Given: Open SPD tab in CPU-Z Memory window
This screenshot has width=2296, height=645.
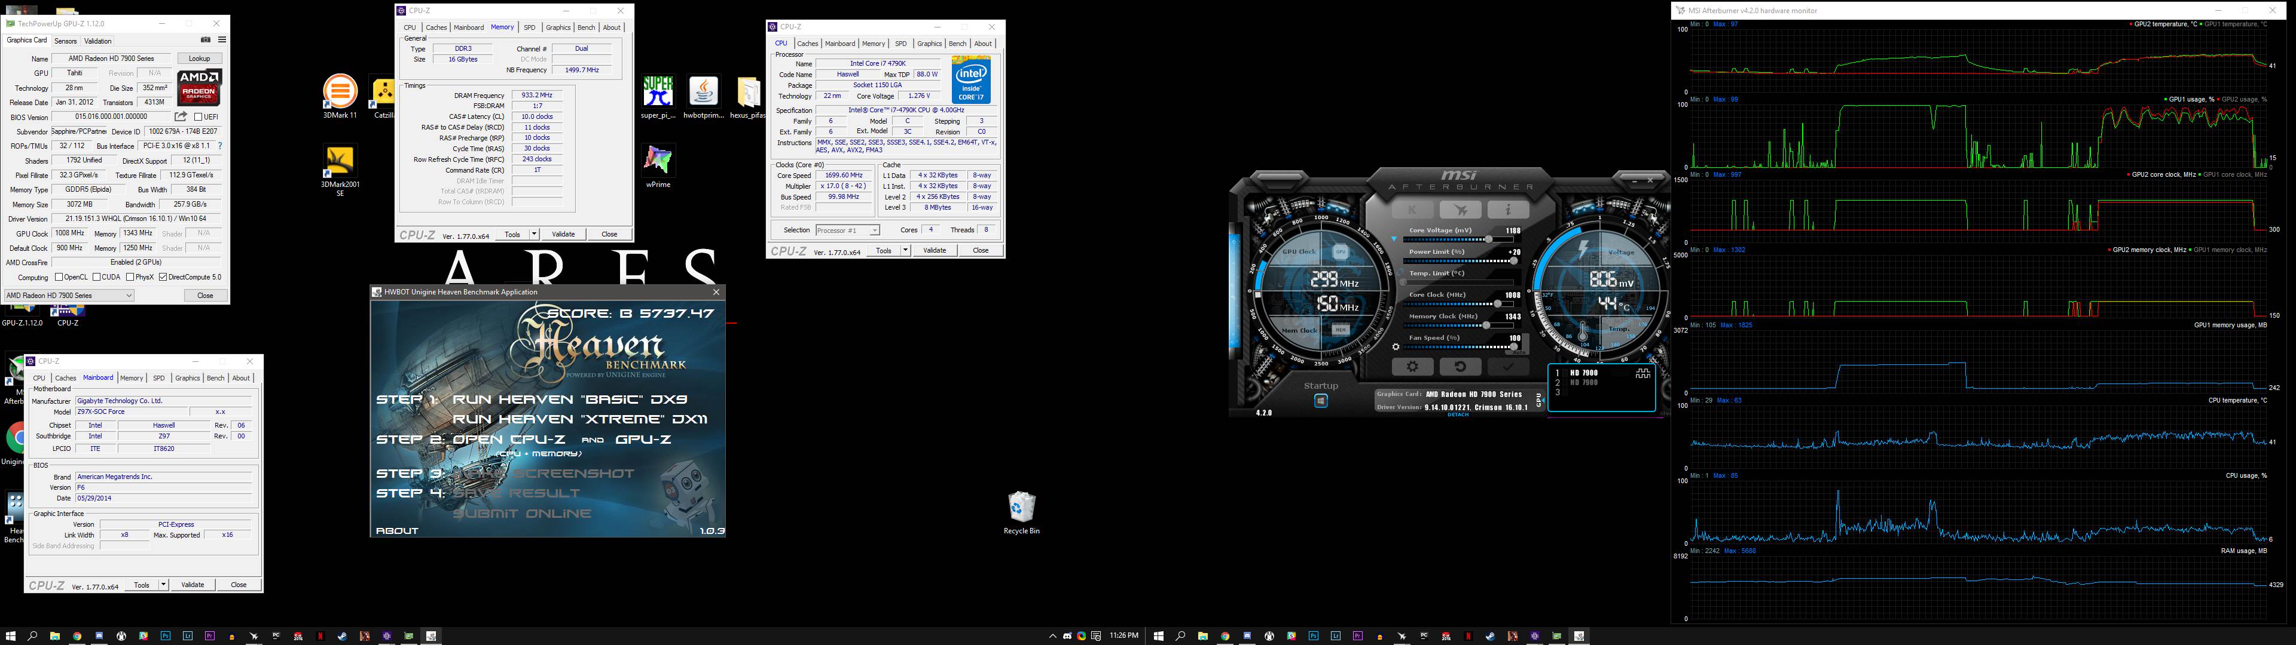Looking at the screenshot, I should 529,27.
